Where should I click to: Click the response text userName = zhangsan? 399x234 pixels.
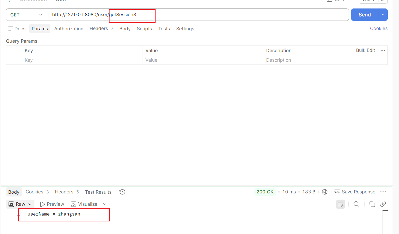pyautogui.click(x=54, y=214)
